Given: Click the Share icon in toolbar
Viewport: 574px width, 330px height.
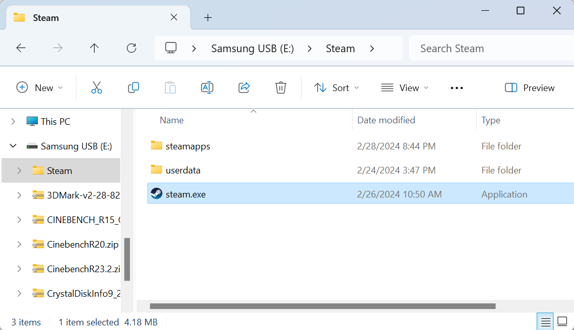Looking at the screenshot, I should coord(244,88).
